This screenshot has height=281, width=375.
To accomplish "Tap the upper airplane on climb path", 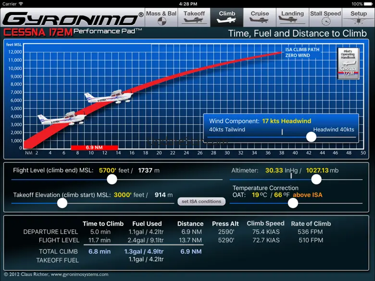I will click(x=108, y=97).
